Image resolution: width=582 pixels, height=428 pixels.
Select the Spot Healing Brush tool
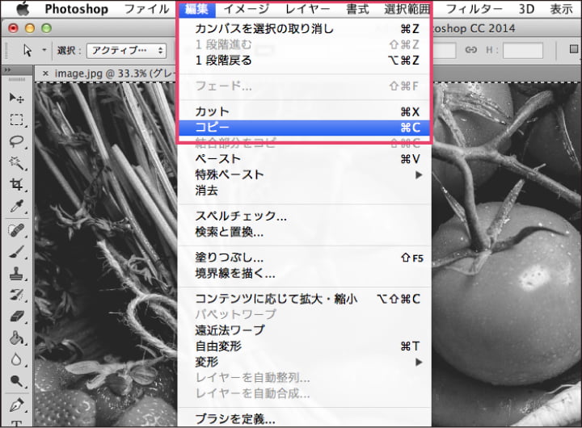[16, 230]
